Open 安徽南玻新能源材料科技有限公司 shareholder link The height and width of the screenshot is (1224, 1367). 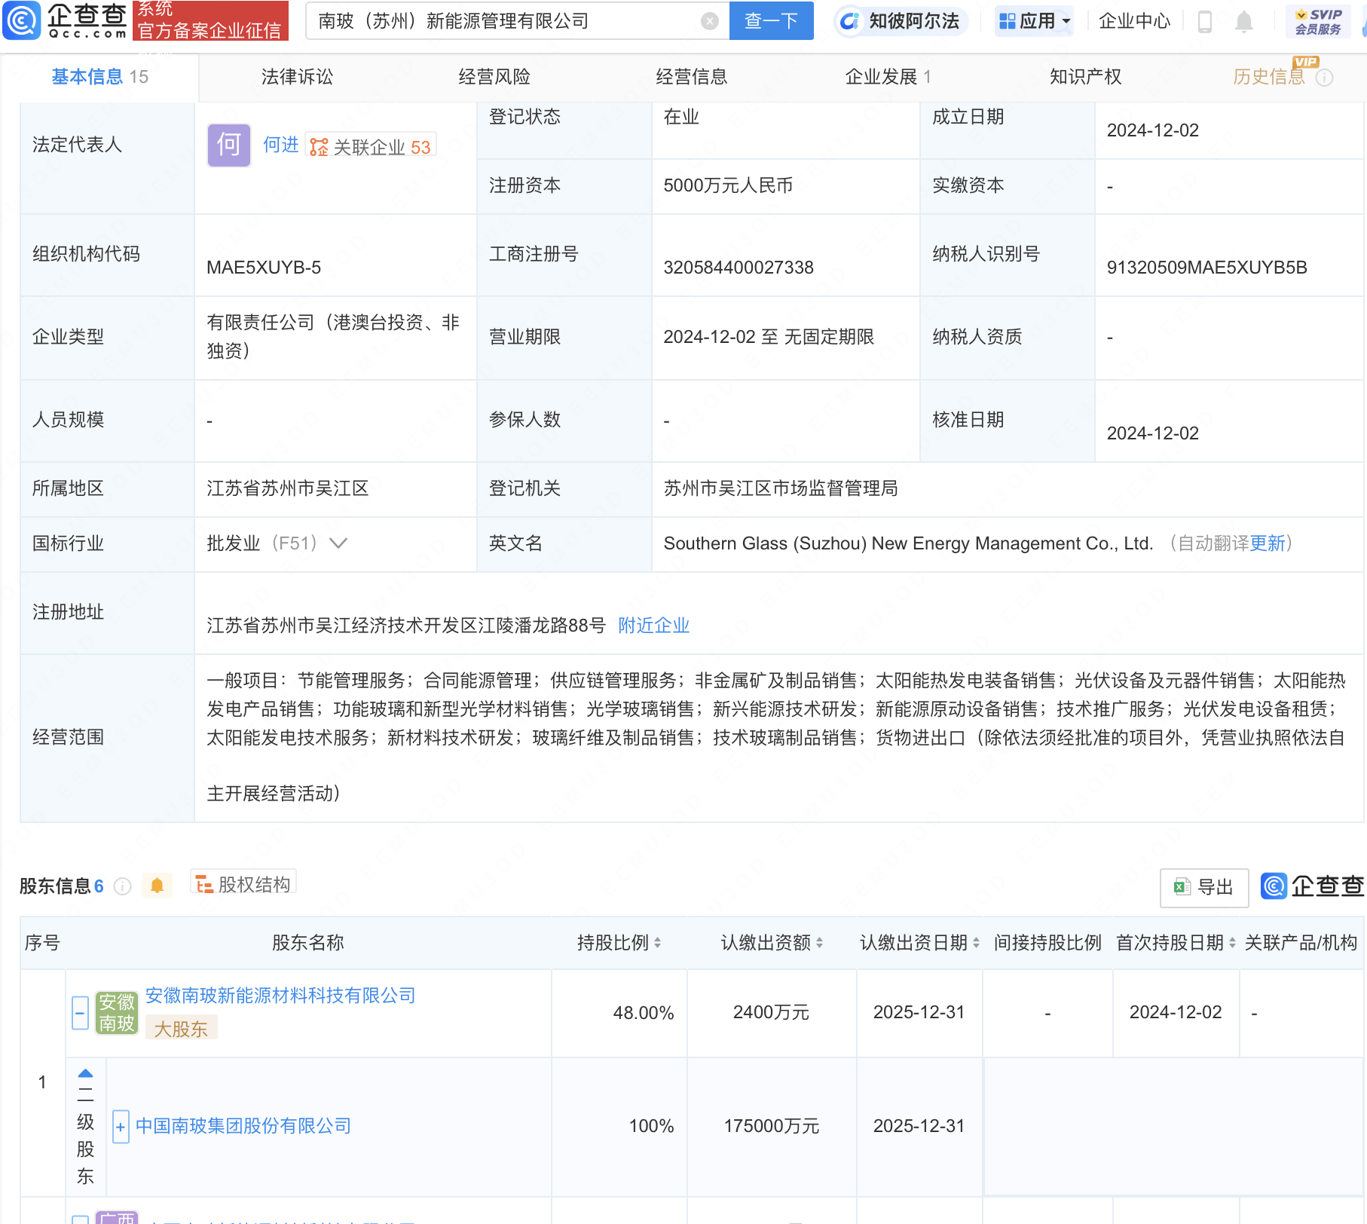tap(280, 996)
